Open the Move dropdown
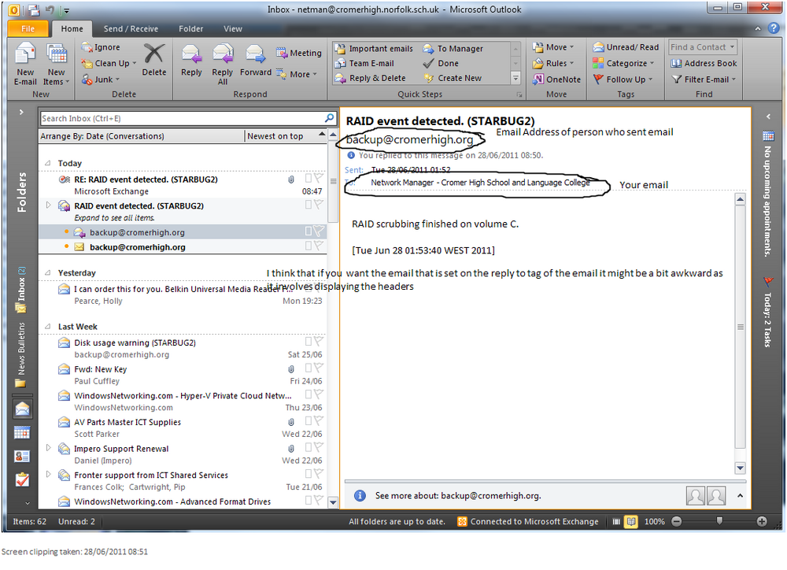This screenshot has width=787, height=570. coord(553,47)
